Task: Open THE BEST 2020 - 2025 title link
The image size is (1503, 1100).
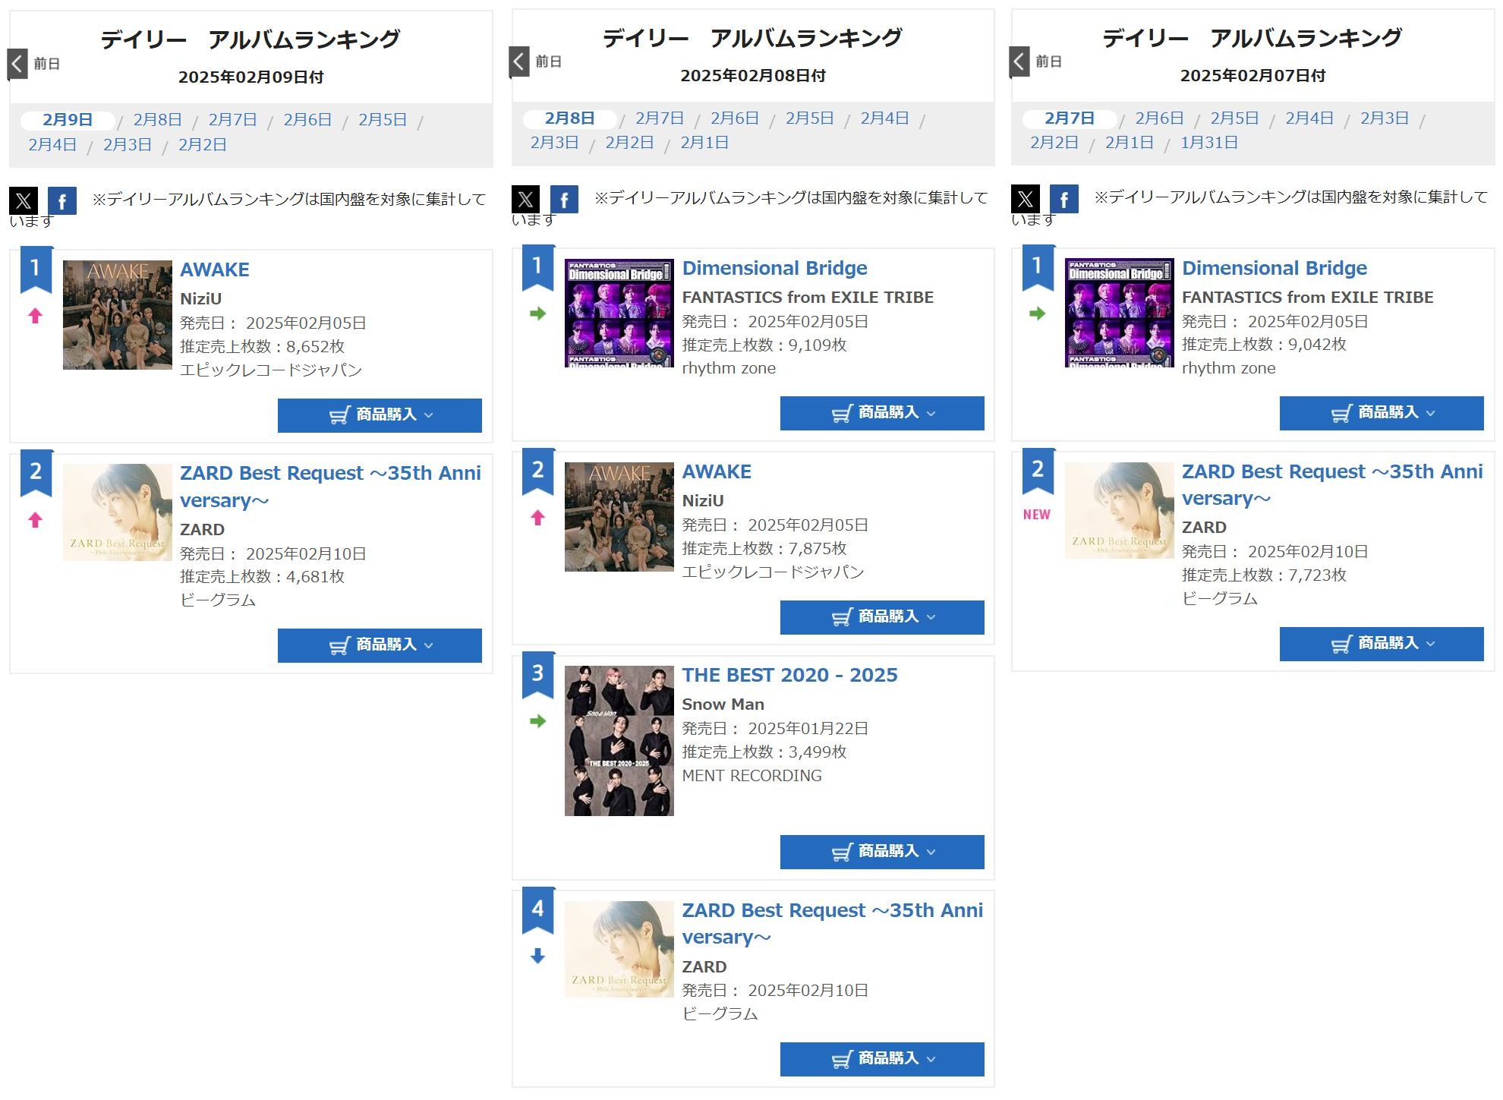Action: (789, 675)
